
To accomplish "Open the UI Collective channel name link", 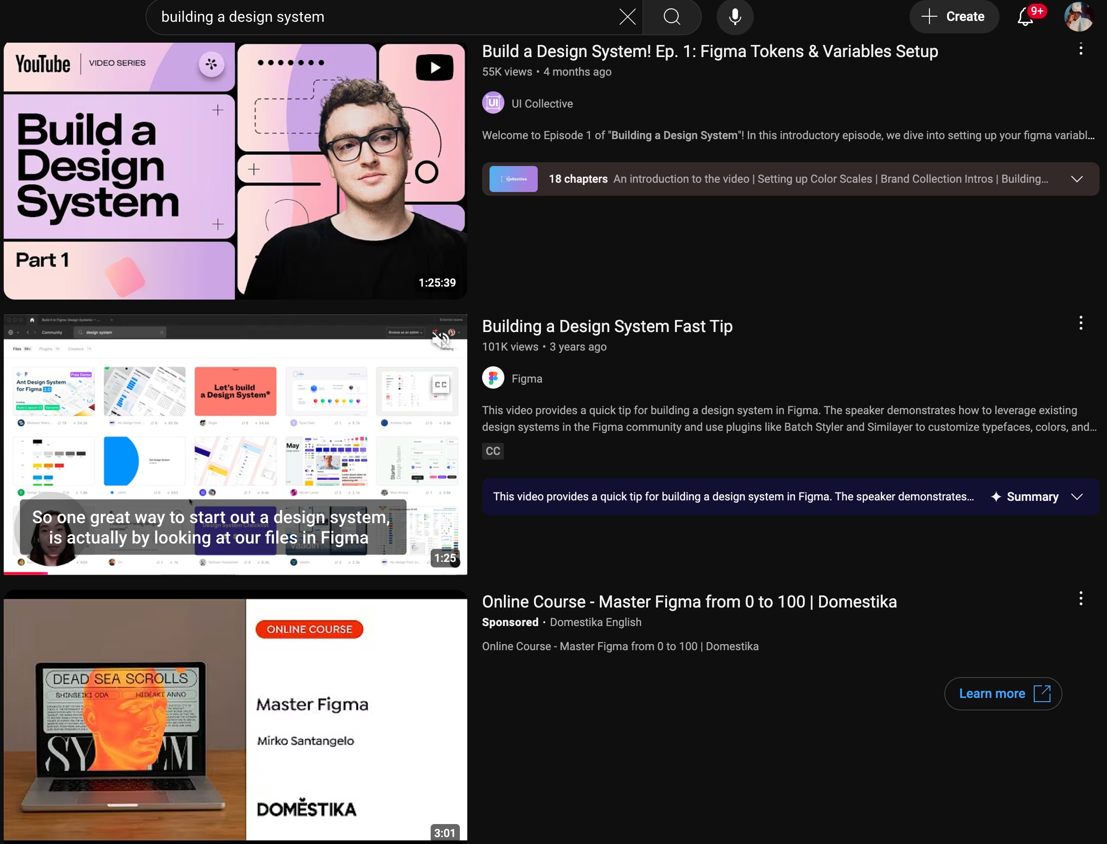I will (x=541, y=103).
